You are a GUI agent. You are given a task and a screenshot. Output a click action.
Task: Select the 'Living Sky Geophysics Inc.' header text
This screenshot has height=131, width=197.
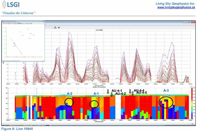coord(175,4)
